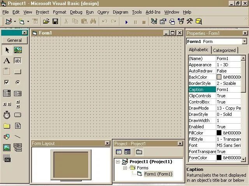Select the DriveListBox control tool
249x186 pixels.
18,115
